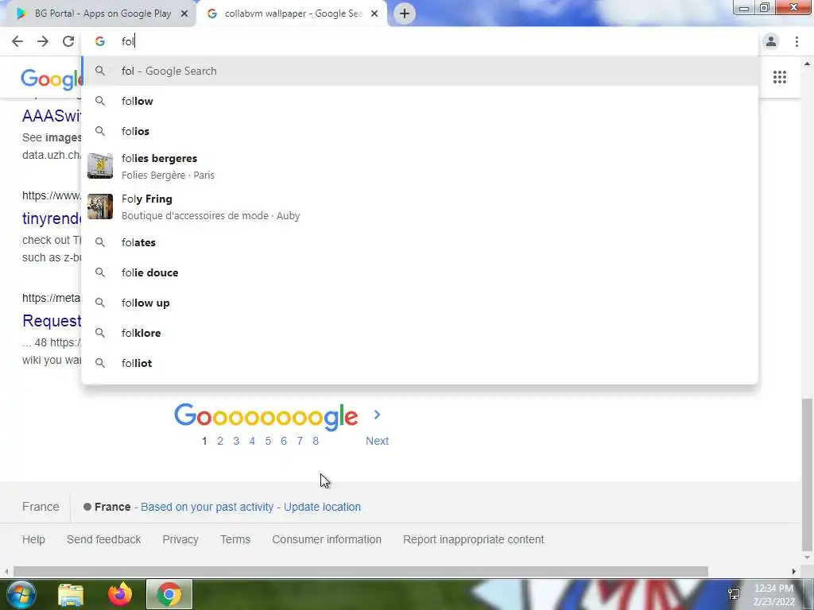The height and width of the screenshot is (610, 814).
Task: Click the Foly Fring boutique thumbnail
Action: pyautogui.click(x=100, y=207)
